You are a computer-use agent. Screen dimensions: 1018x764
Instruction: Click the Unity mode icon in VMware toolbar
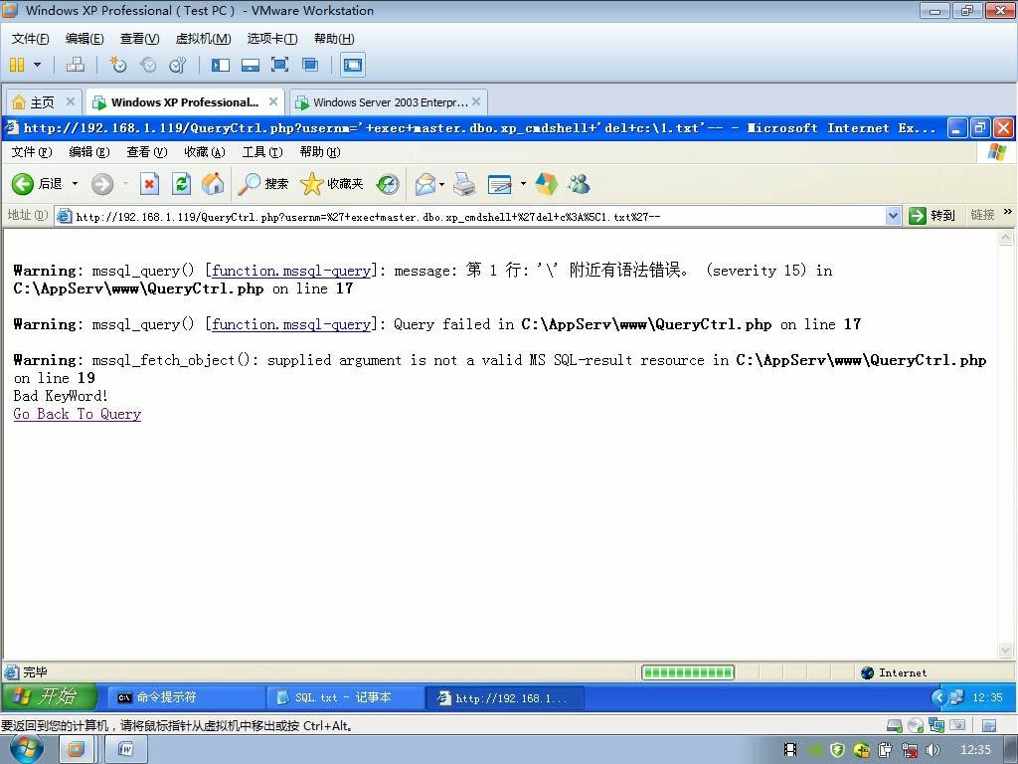pos(310,65)
